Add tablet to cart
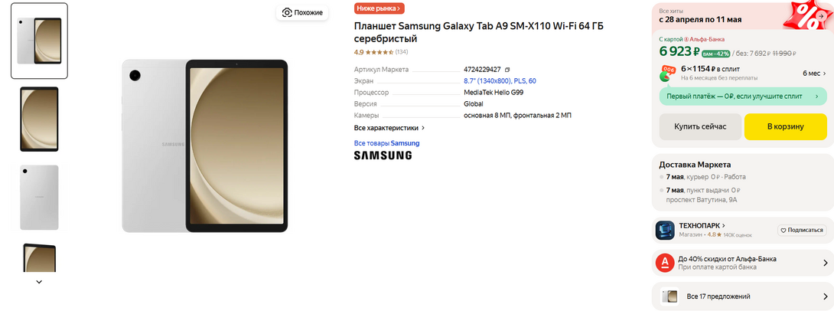 pyautogui.click(x=786, y=126)
